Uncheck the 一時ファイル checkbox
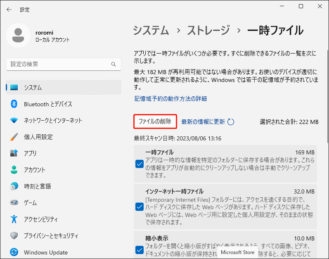The width and height of the screenshot is (329, 259). (x=140, y=164)
